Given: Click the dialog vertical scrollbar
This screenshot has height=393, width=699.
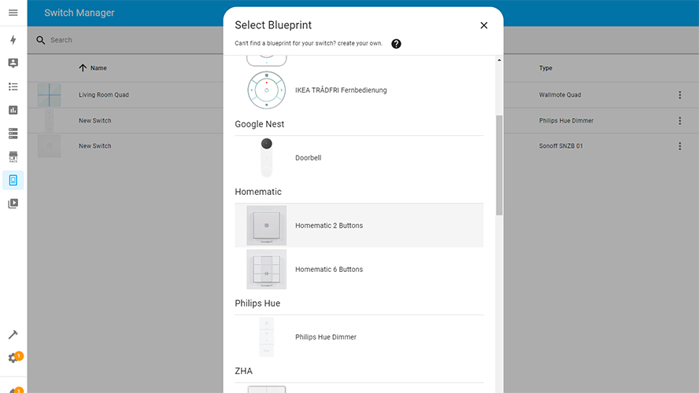Looking at the screenshot, I should point(499,166).
